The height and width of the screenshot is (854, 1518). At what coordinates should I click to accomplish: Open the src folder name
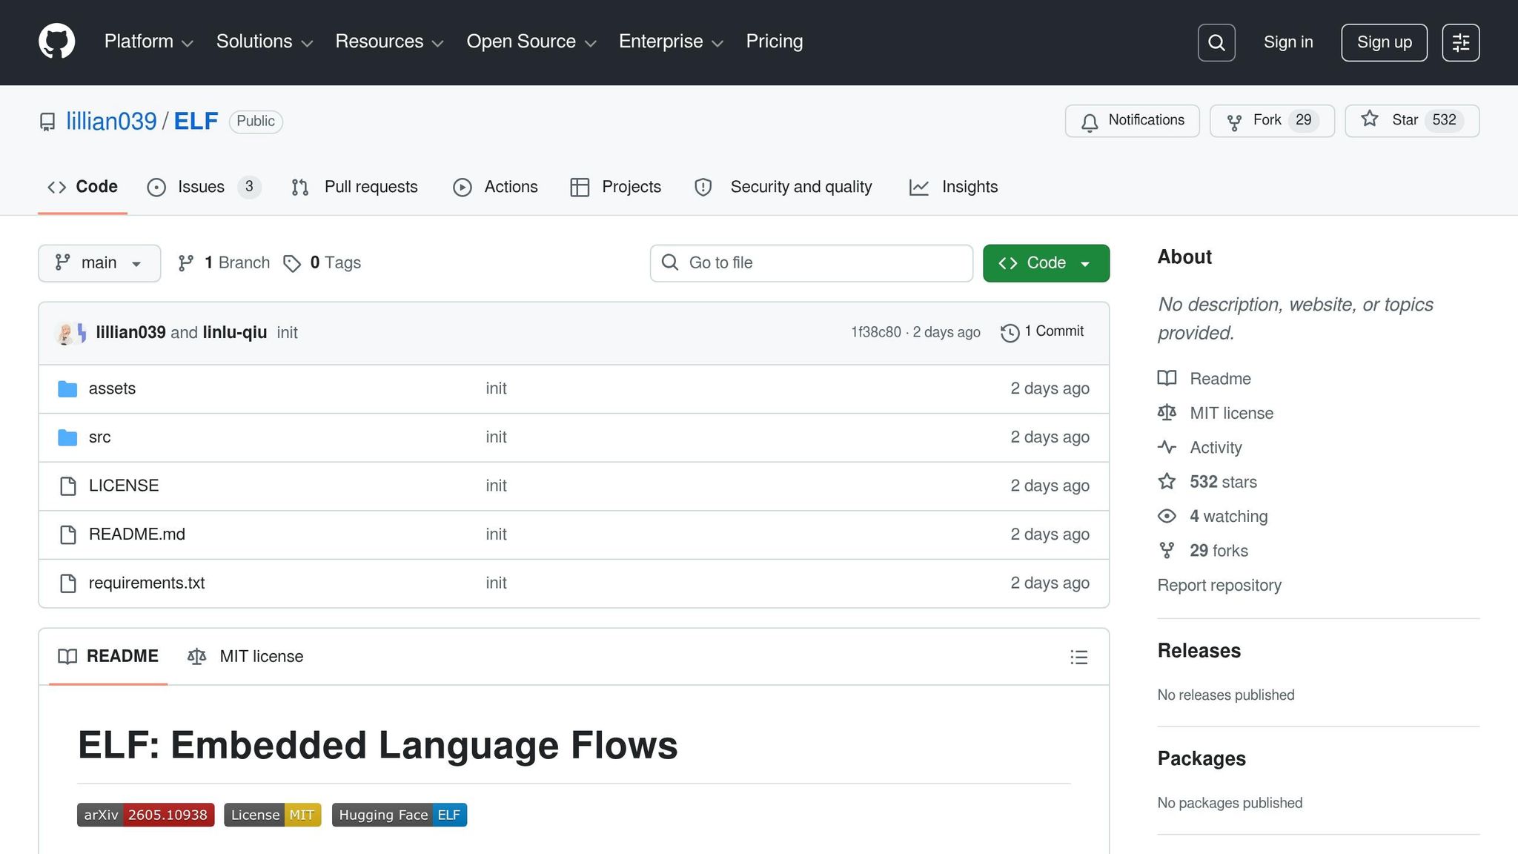(x=99, y=437)
